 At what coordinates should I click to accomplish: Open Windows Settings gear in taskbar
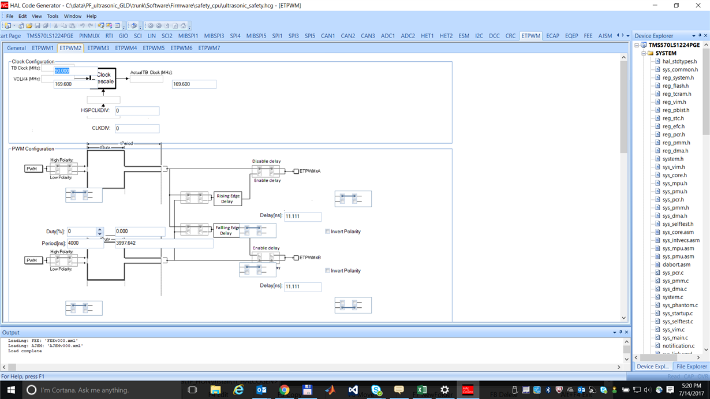pos(444,390)
